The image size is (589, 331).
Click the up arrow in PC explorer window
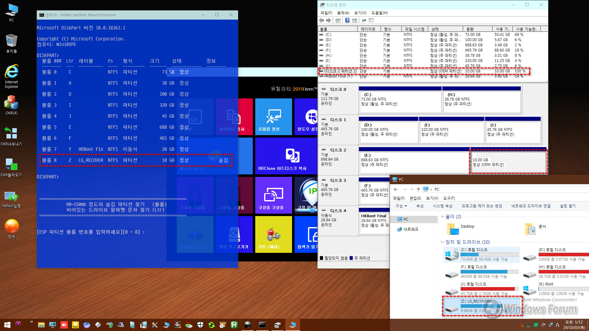418,189
